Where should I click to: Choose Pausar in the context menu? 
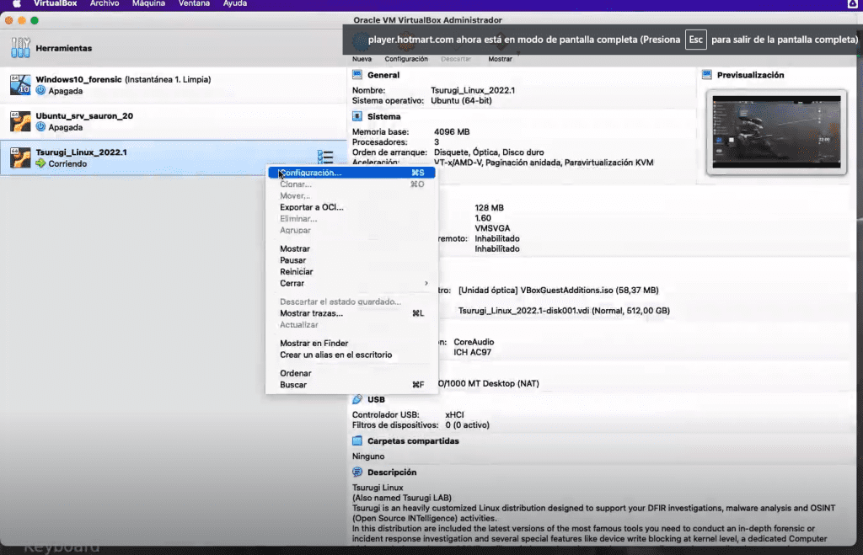click(x=351, y=260)
